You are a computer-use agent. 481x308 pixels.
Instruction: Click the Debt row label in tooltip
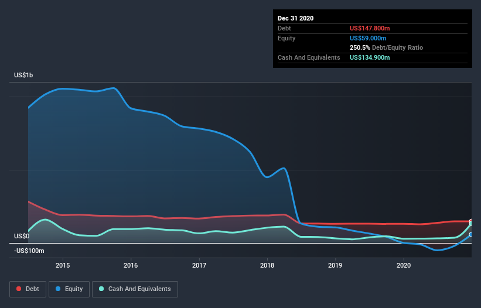(284, 28)
